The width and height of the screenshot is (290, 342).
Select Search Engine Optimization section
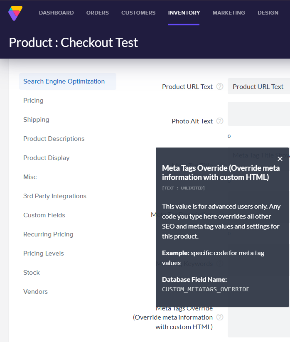pos(64,81)
